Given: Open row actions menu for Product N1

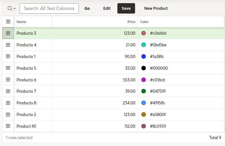Looking at the screenshot, I should tap(8, 126).
